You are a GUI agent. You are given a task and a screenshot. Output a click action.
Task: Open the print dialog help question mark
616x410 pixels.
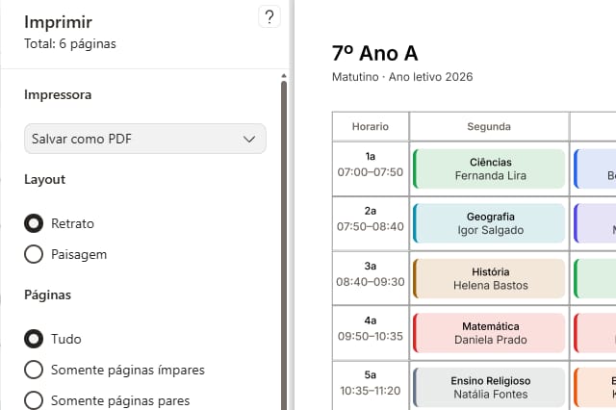[x=269, y=17]
